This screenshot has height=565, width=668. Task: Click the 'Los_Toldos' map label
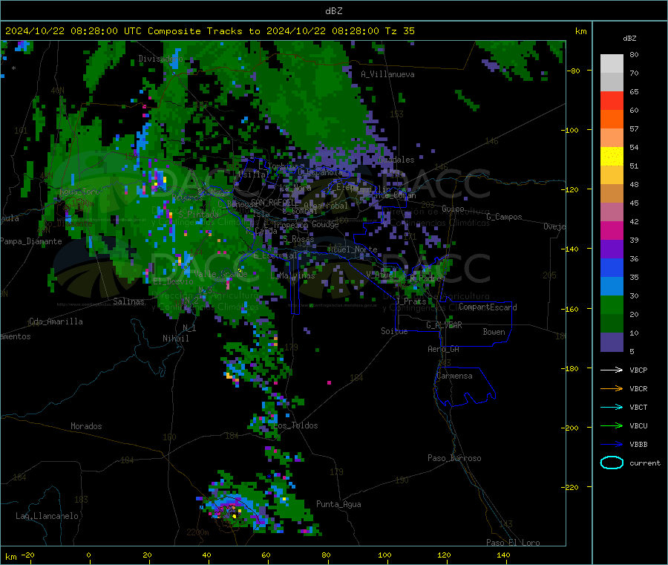(x=295, y=425)
